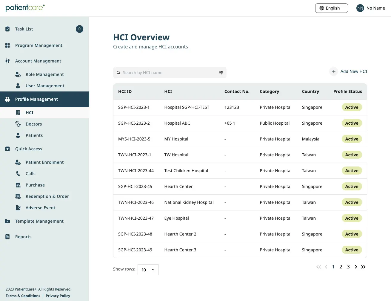The image size is (391, 301).
Task: Click the User Management icon
Action: pos(18,85)
